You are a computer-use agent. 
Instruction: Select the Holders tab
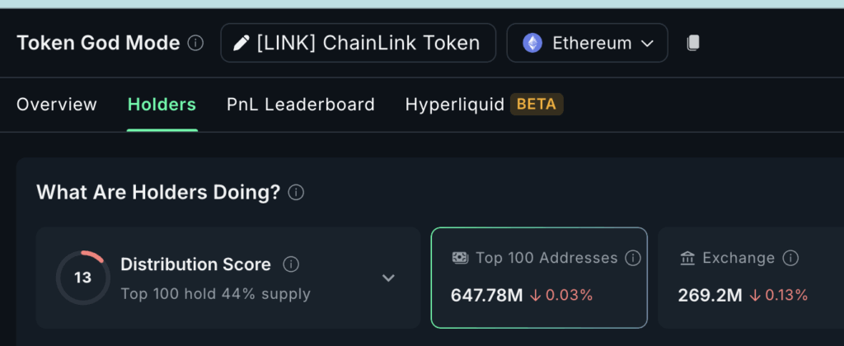(x=162, y=105)
